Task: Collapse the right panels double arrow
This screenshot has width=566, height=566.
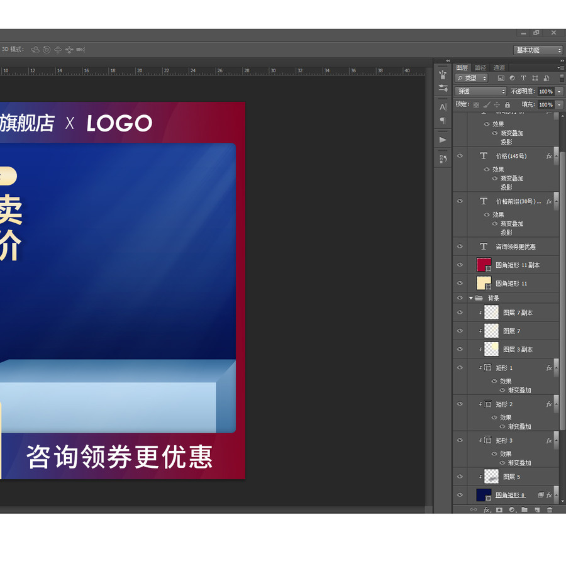Action: 562,60
